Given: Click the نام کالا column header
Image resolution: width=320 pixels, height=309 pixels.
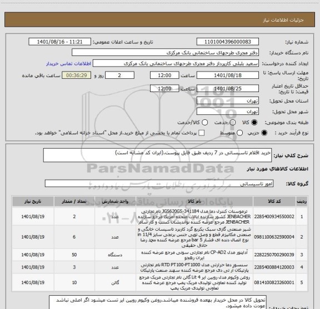Looking at the screenshot, I should [194, 201].
